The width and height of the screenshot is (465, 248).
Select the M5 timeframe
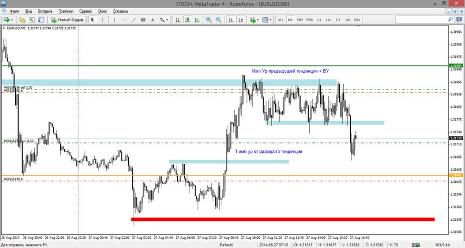[290, 20]
